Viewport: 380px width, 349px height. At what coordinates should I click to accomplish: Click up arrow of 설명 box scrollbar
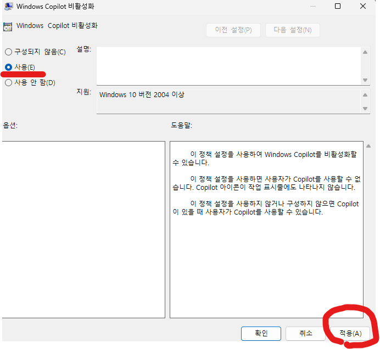[x=365, y=52]
